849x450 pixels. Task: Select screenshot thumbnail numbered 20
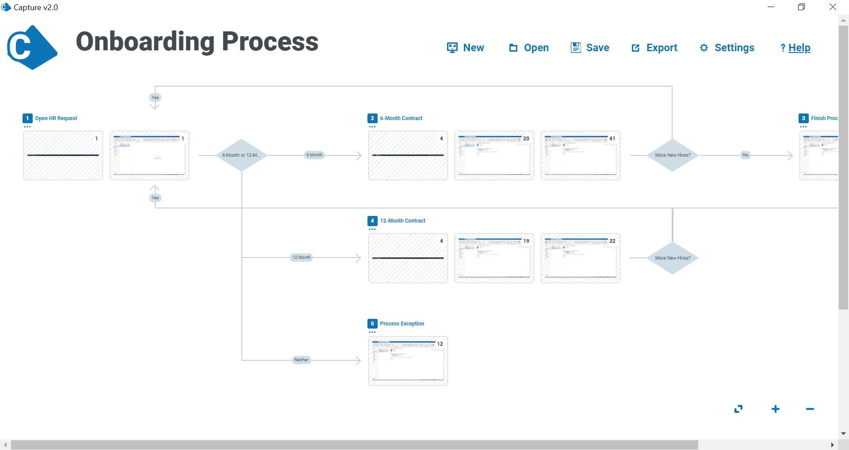click(x=494, y=155)
